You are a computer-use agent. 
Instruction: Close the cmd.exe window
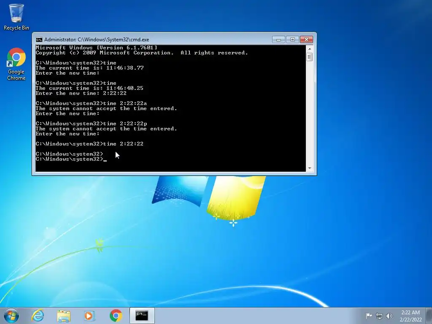[x=306, y=40]
